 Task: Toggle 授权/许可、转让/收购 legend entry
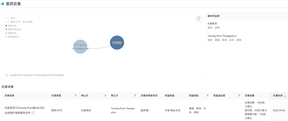coord(19,22)
